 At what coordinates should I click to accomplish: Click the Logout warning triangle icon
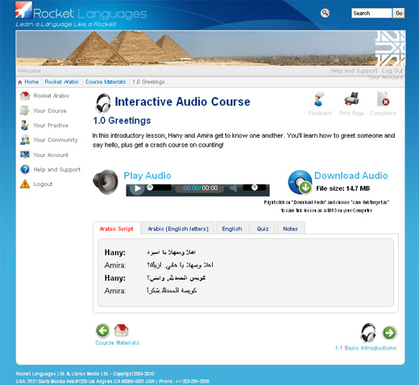(25, 184)
